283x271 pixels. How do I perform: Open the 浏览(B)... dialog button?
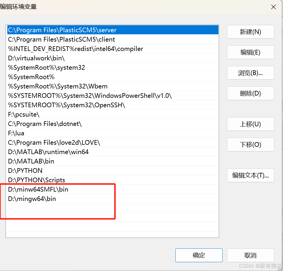(250, 73)
